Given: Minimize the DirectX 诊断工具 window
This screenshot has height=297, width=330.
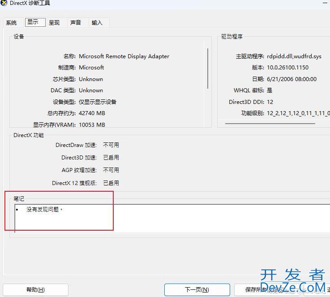Looking at the screenshot, I should tap(325, 3).
